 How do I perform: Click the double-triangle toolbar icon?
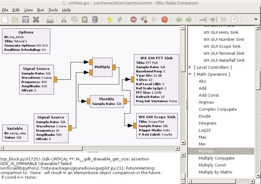click(x=224, y=20)
